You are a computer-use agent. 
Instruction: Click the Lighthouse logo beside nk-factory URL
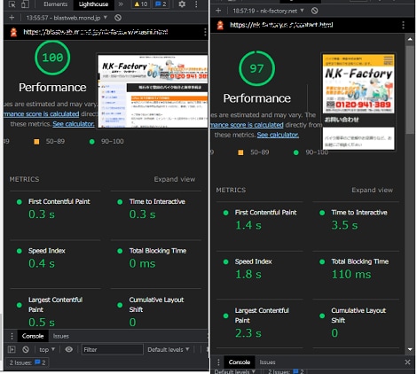pos(220,25)
